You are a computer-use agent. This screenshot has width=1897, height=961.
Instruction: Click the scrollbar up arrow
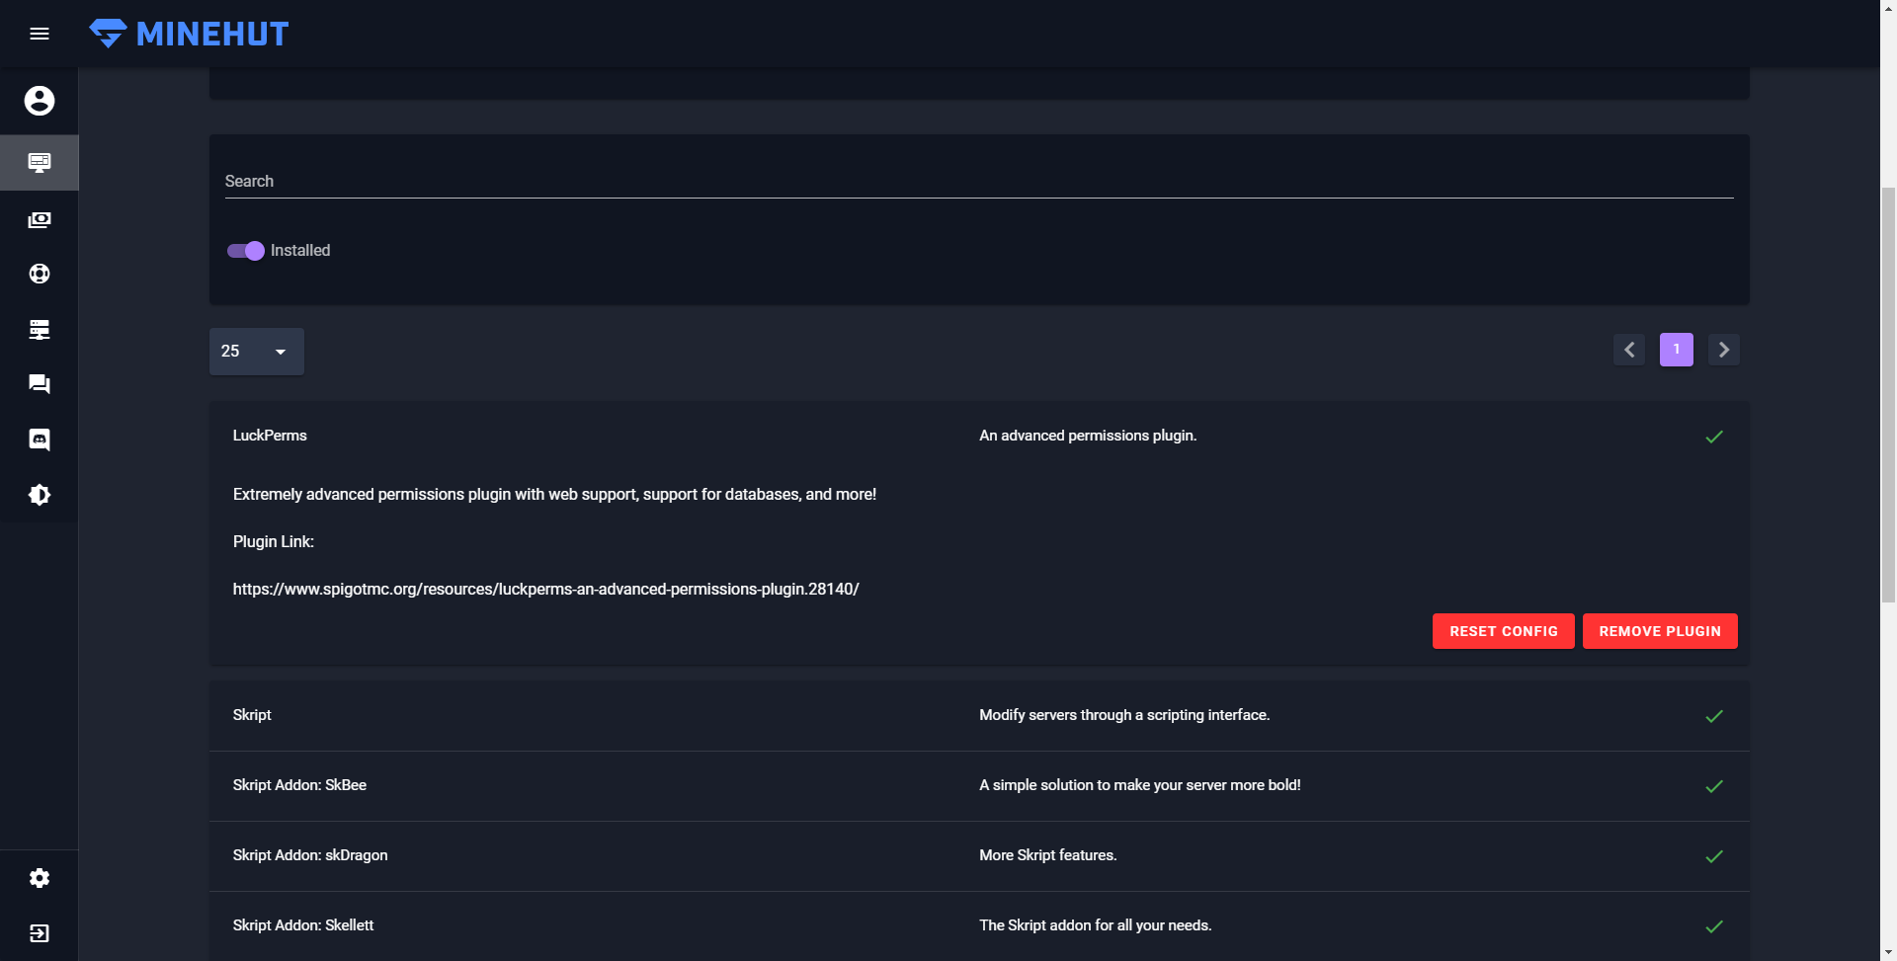click(1888, 8)
